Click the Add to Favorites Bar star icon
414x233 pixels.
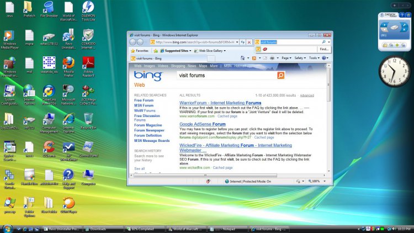tap(156, 51)
